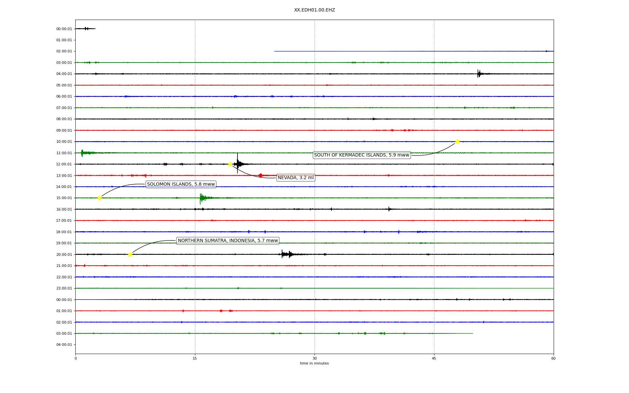This screenshot has width=629, height=393.
Task: Click the NORTHERN SUMATRA, INDONESIA label
Action: [228, 241]
